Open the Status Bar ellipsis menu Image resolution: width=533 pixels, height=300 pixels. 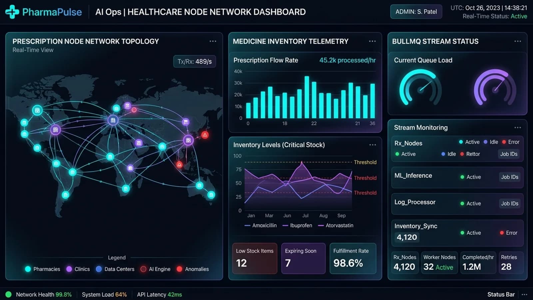click(x=524, y=295)
